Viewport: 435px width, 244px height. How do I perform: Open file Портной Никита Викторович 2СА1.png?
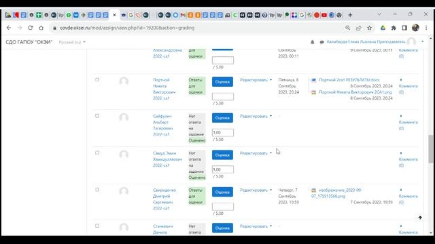tap(355, 92)
